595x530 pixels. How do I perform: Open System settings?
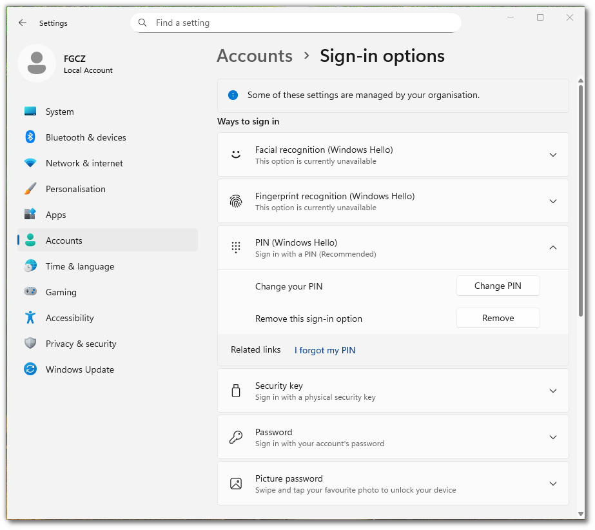108,112
